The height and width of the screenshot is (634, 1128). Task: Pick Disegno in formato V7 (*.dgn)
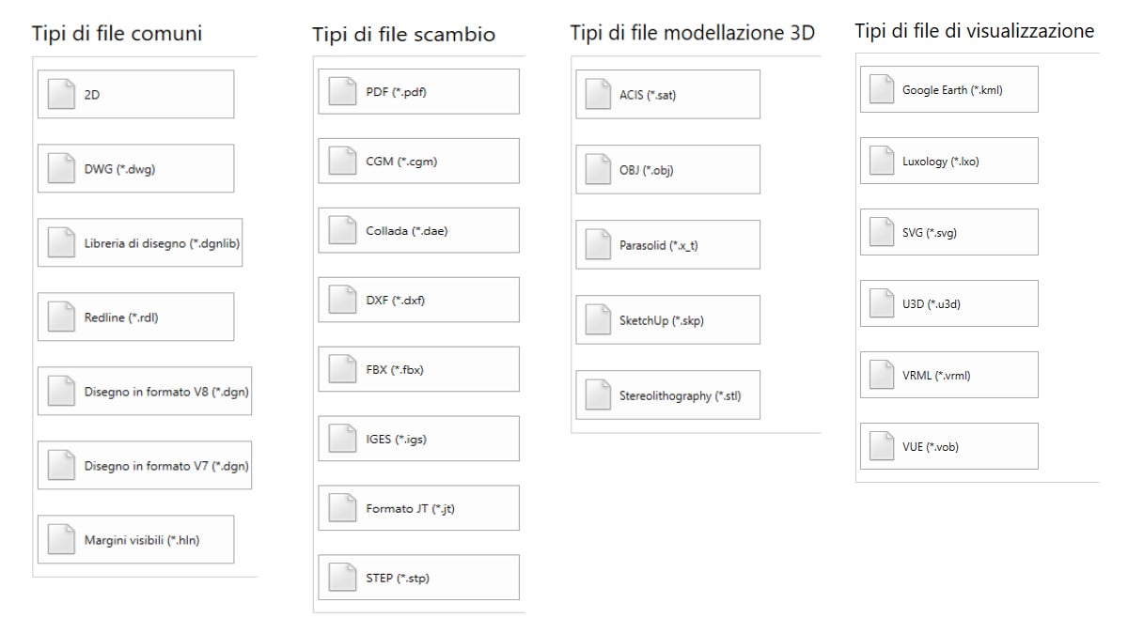click(145, 465)
